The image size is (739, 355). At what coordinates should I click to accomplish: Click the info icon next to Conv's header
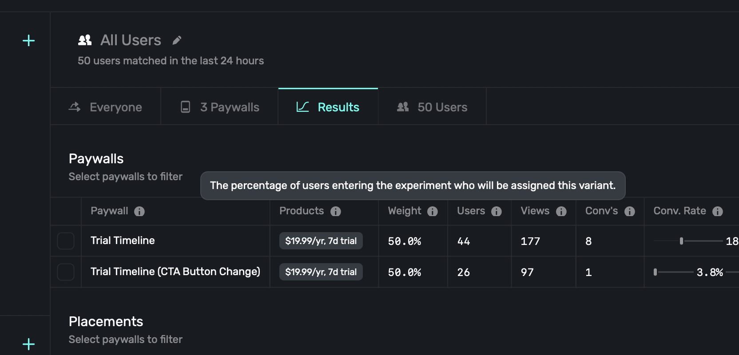pyautogui.click(x=630, y=212)
